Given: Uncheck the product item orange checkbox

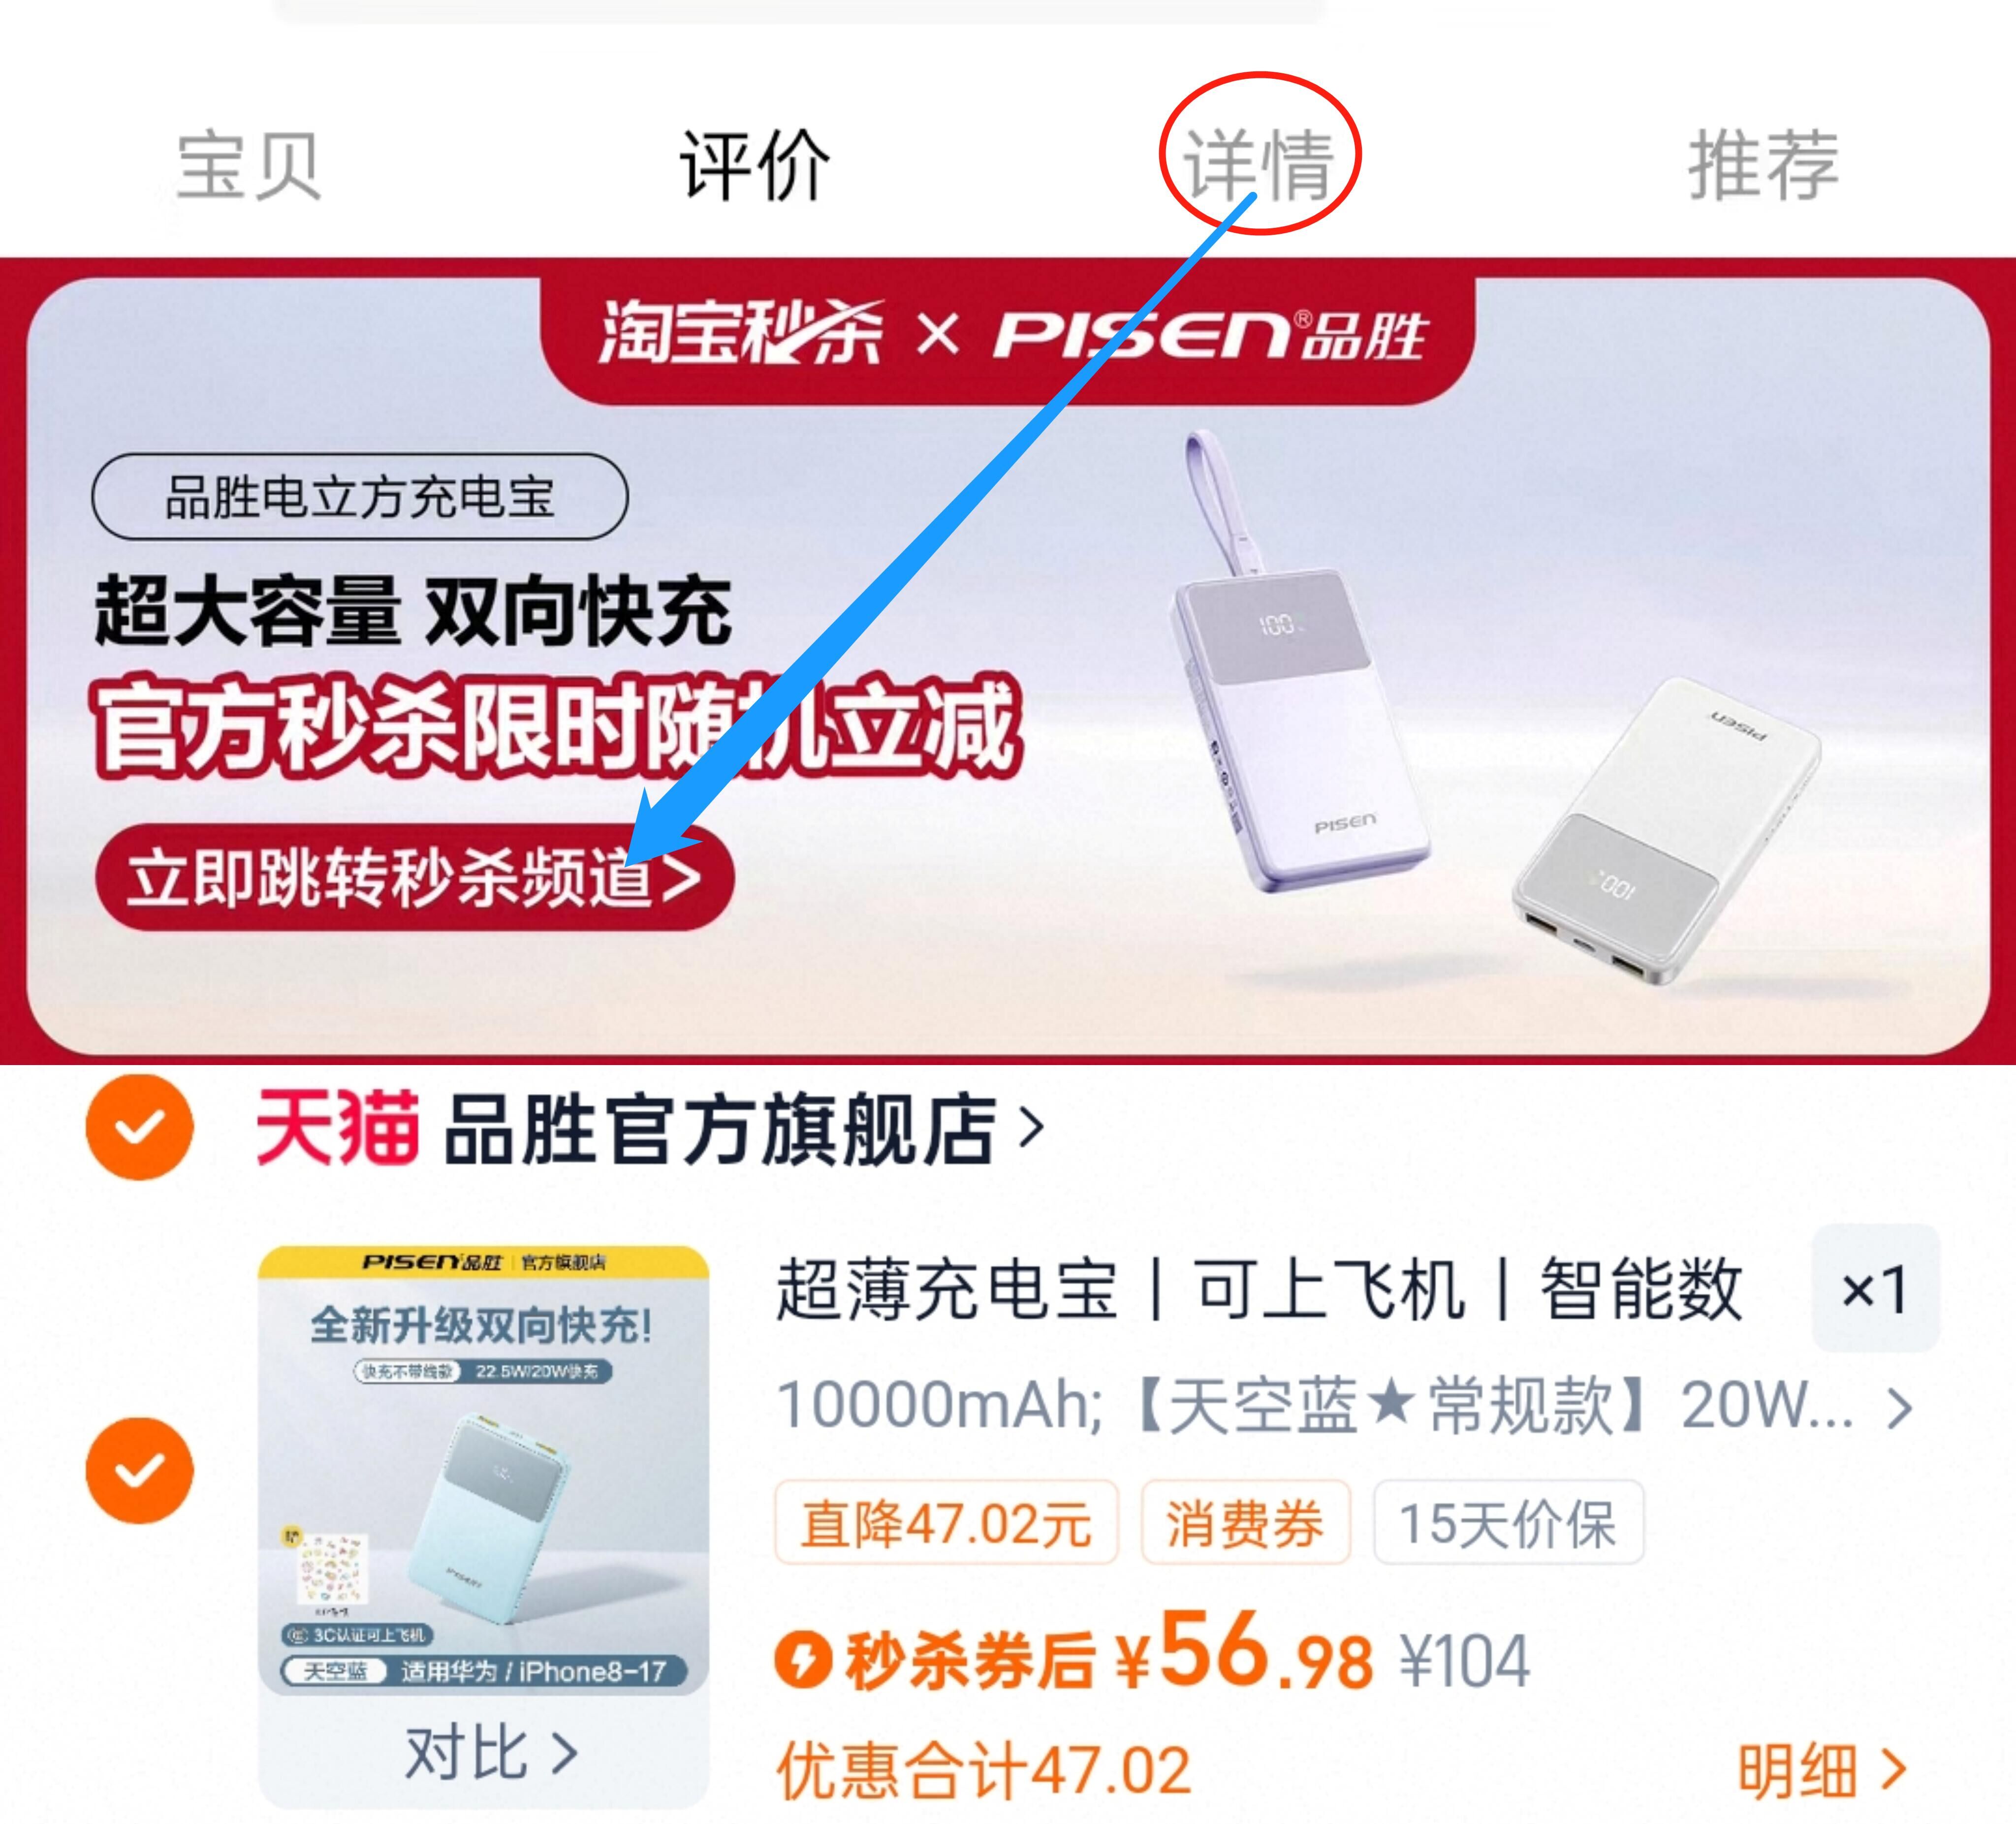Looking at the screenshot, I should (x=139, y=1470).
